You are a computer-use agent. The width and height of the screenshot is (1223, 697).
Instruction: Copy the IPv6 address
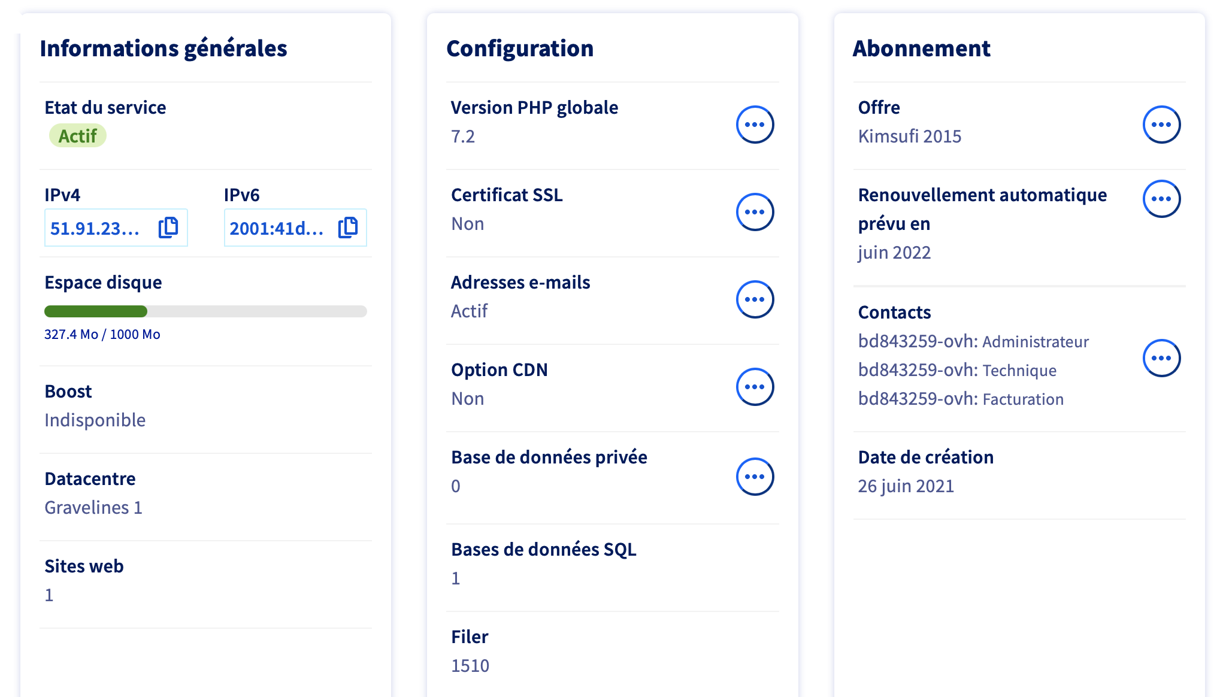[348, 228]
